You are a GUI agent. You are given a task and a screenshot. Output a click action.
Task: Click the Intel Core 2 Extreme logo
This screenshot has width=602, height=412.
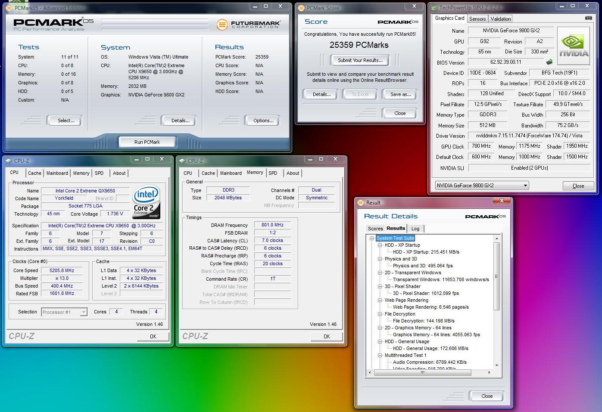147,202
